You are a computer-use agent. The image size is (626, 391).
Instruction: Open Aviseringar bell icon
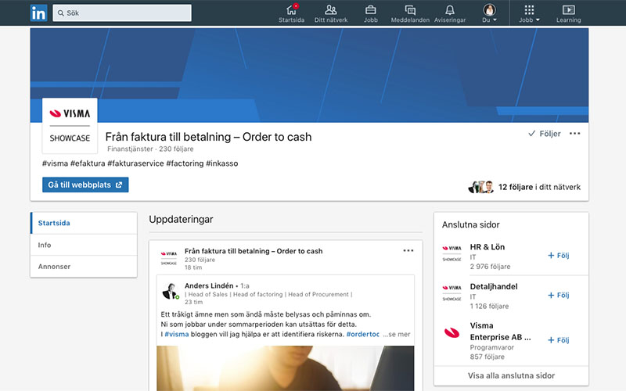click(450, 13)
